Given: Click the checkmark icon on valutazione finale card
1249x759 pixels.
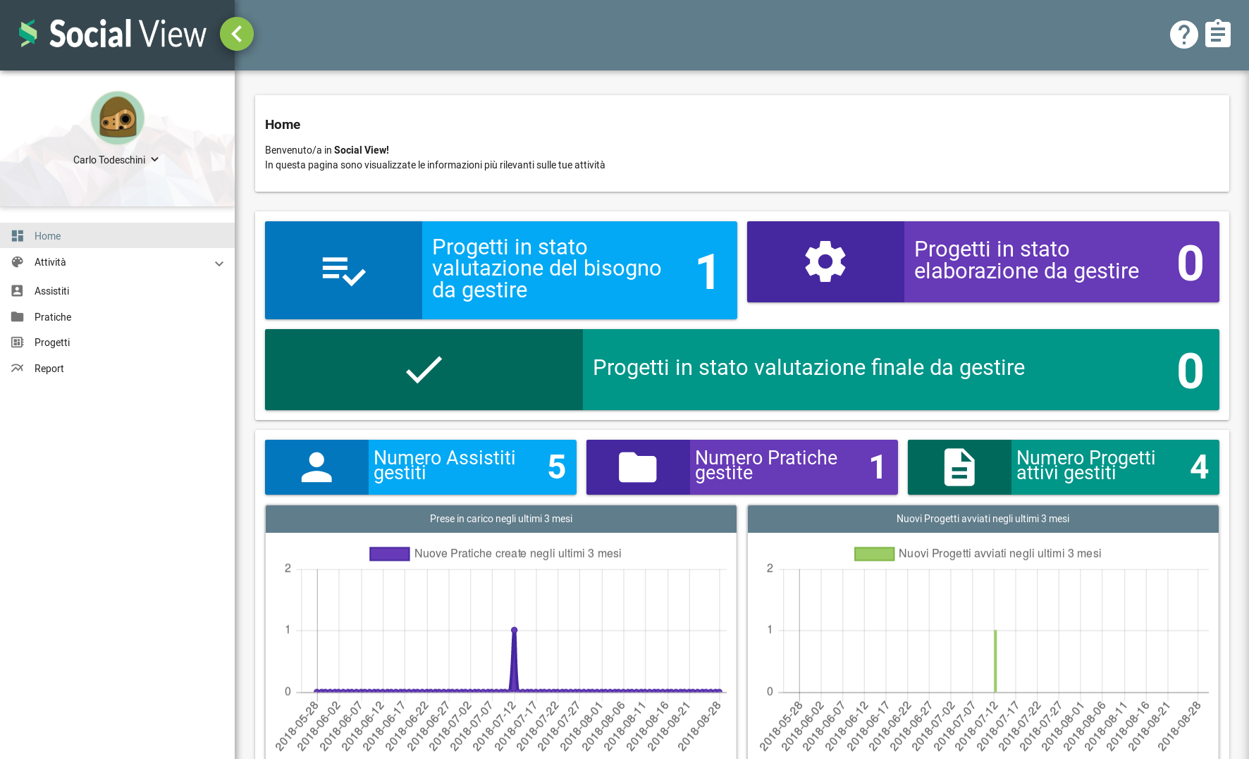Looking at the screenshot, I should [x=424, y=370].
